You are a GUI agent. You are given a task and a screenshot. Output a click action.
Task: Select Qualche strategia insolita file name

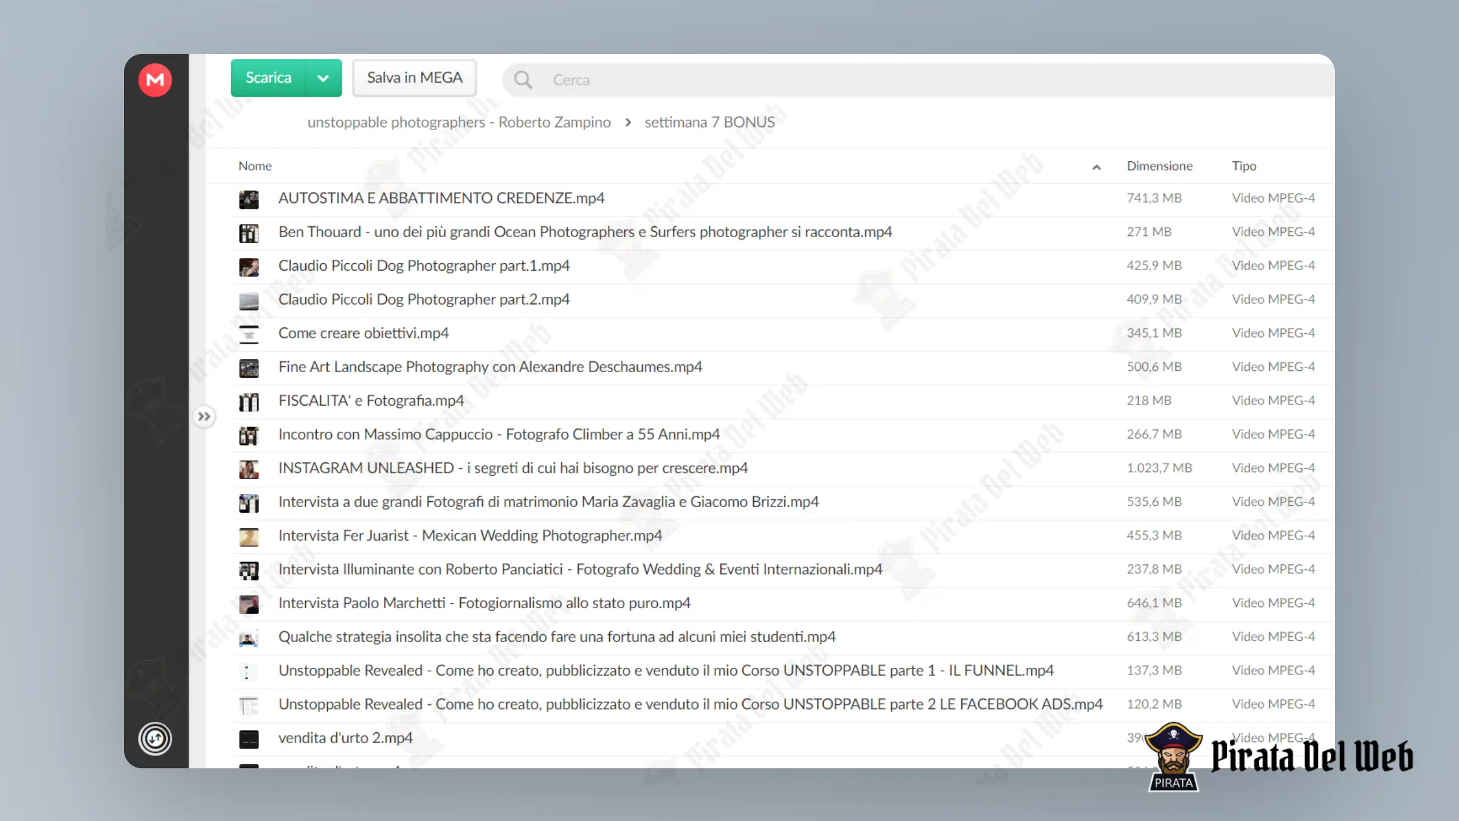[557, 637]
